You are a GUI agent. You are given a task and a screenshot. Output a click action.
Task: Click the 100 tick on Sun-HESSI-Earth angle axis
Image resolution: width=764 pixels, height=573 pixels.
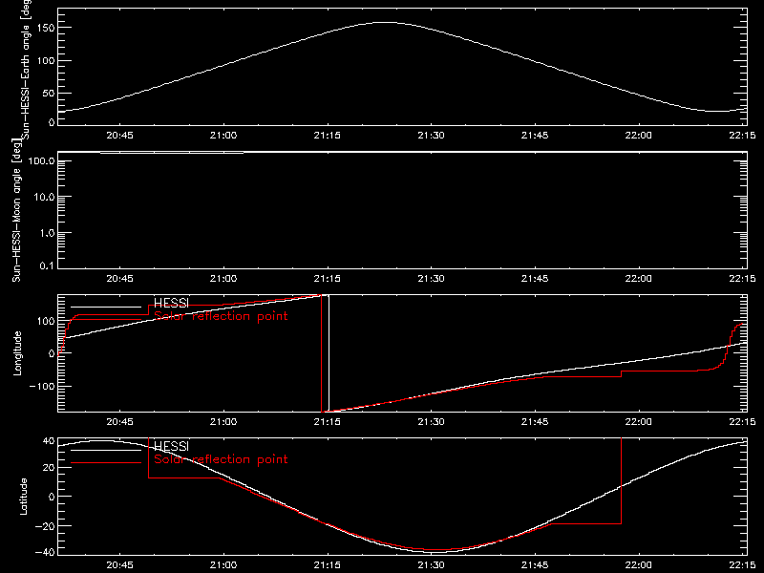coord(45,60)
